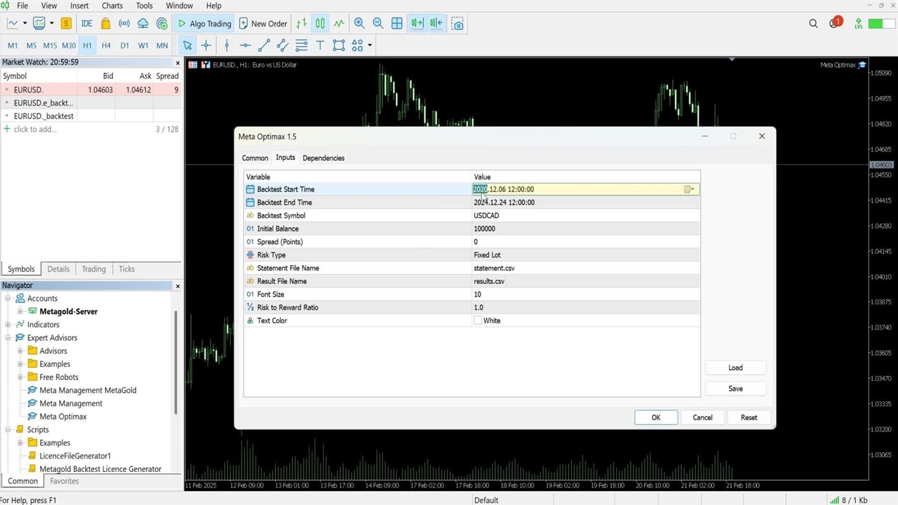Open the Charts menu
This screenshot has width=898, height=505.
[x=112, y=6]
